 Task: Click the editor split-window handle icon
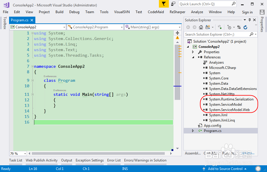[x=177, y=33]
